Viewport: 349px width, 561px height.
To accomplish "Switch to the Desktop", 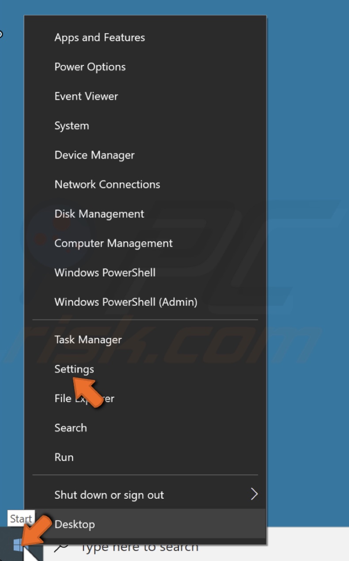I will (x=74, y=524).
